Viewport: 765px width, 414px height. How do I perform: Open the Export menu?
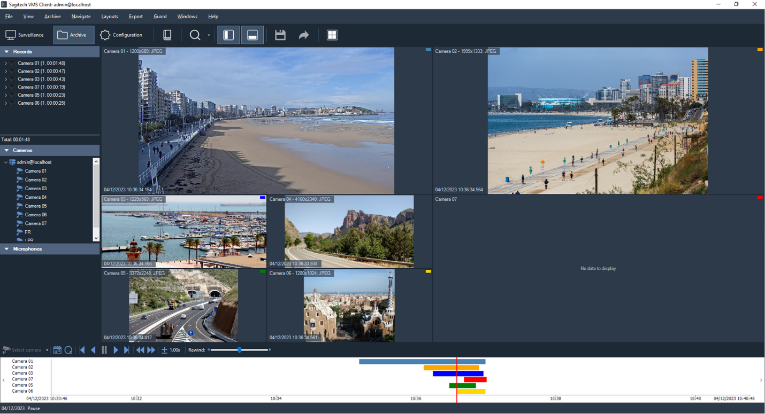136,17
